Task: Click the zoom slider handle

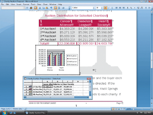Action: (x=142, y=109)
